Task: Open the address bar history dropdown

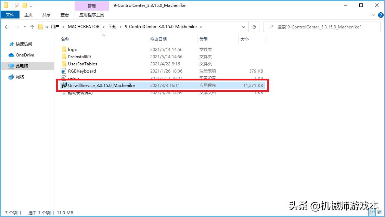Action: pos(243,27)
